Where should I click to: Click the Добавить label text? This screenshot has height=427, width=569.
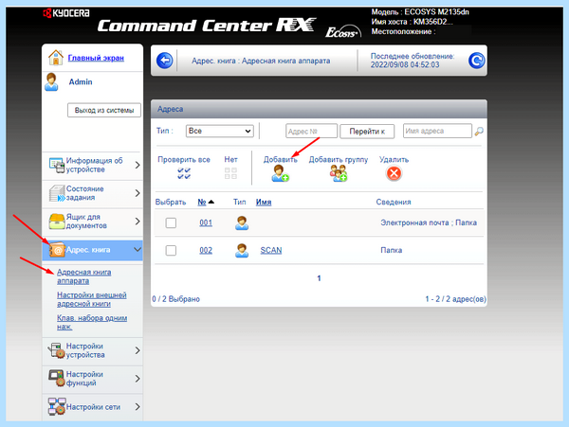[x=280, y=160]
